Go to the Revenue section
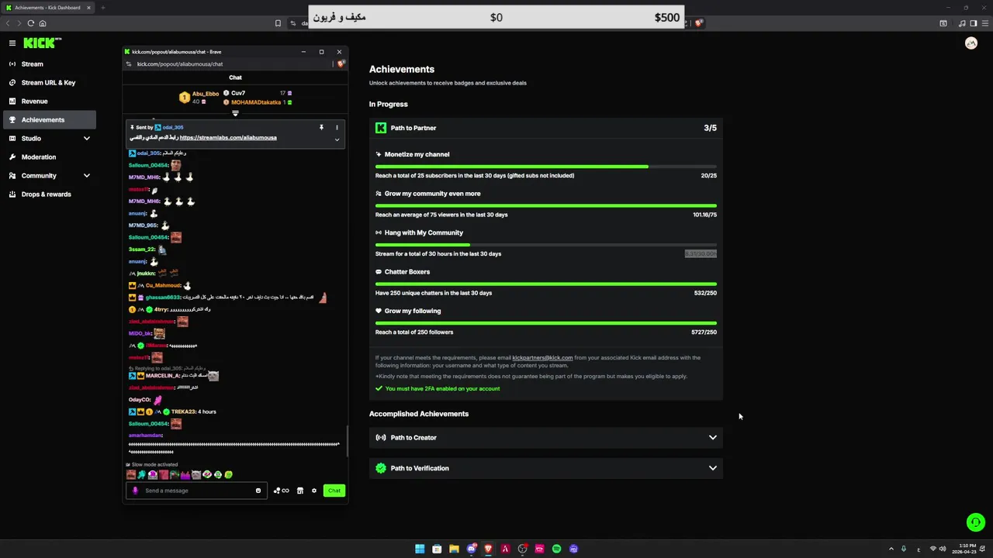Viewport: 993px width, 558px height. 48,102
